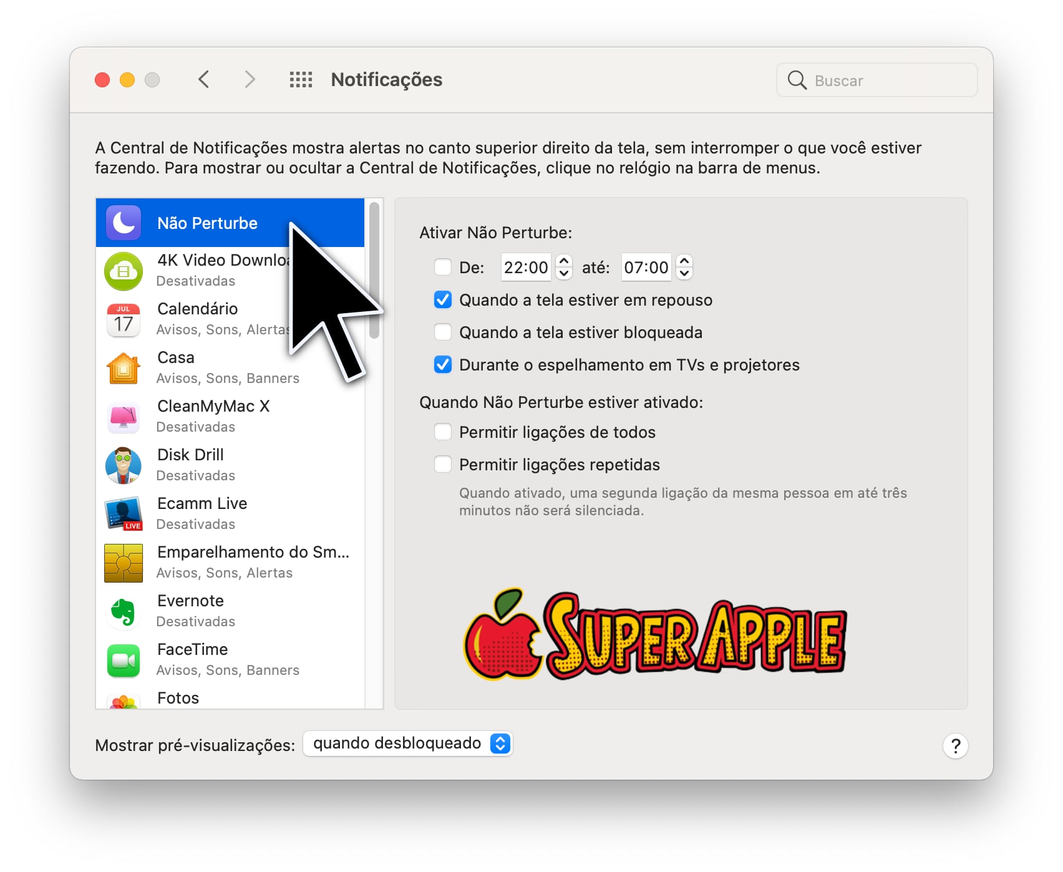This screenshot has width=1063, height=872.
Task: Click the Disk Drill app icon
Action: click(123, 465)
